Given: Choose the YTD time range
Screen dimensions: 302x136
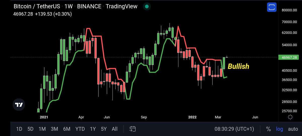Looking at the screenshot, I should (x=80, y=129).
